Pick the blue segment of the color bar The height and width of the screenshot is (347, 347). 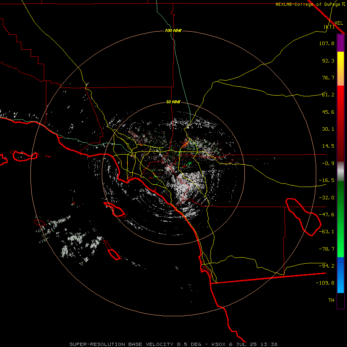[x=340, y=275]
